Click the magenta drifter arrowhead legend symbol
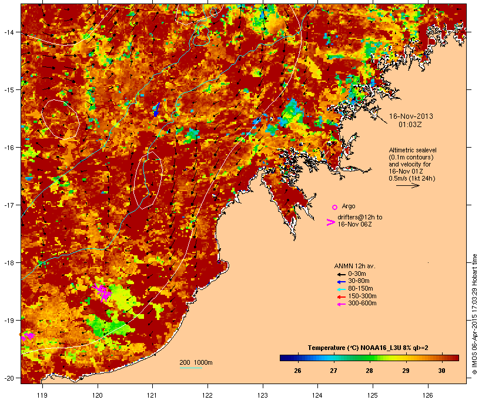The image size is (482, 400). pyautogui.click(x=331, y=222)
